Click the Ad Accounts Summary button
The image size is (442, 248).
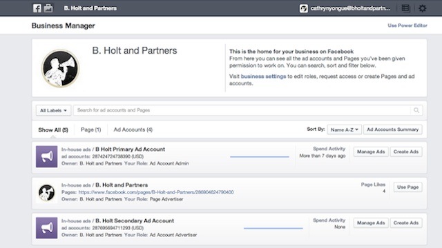(393, 130)
